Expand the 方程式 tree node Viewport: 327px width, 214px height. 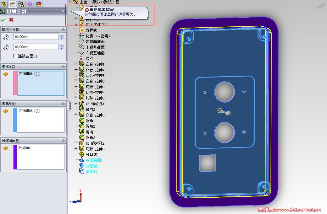point(76,30)
